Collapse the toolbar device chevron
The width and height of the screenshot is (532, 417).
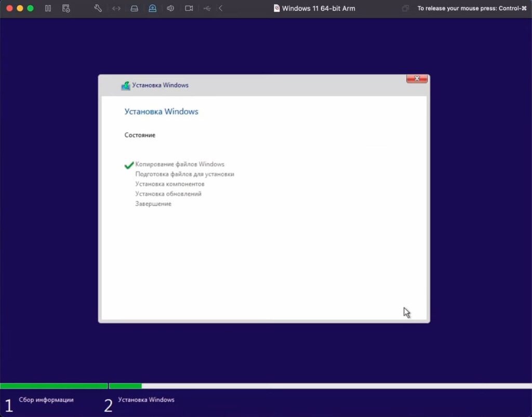click(221, 8)
